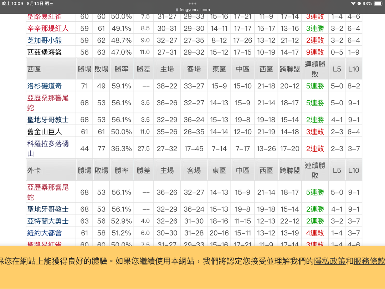Viewport: 385px width, 289px height.
Task: Open 聖地牙哥教士 link in the 外卡 table
Action: coord(48,209)
